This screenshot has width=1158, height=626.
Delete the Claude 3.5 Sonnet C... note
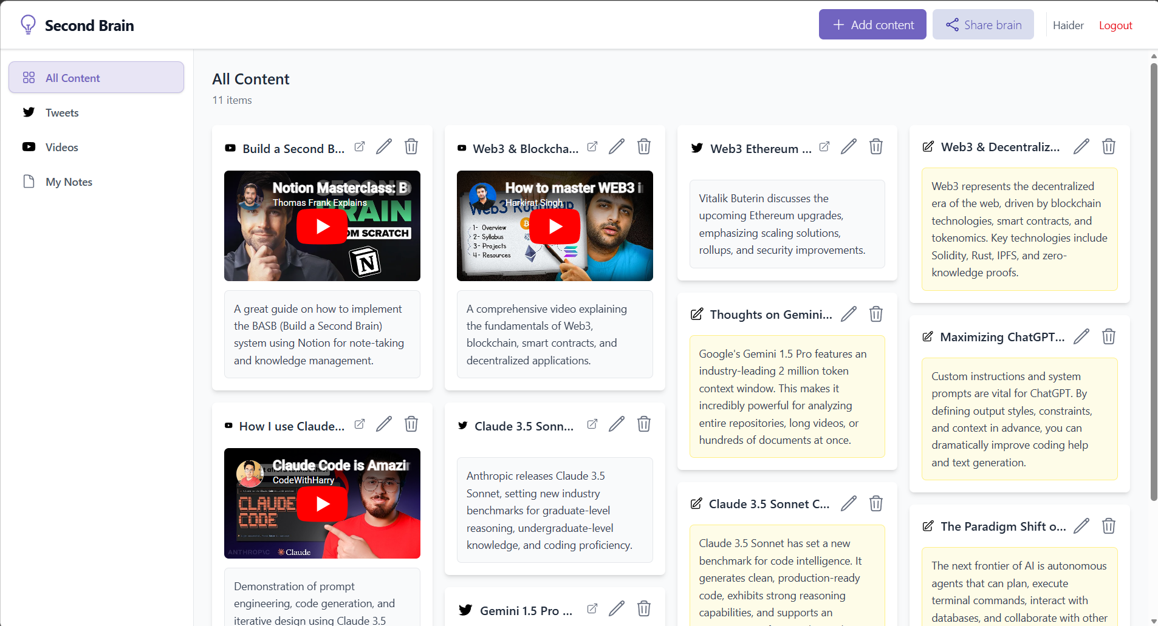[876, 503]
